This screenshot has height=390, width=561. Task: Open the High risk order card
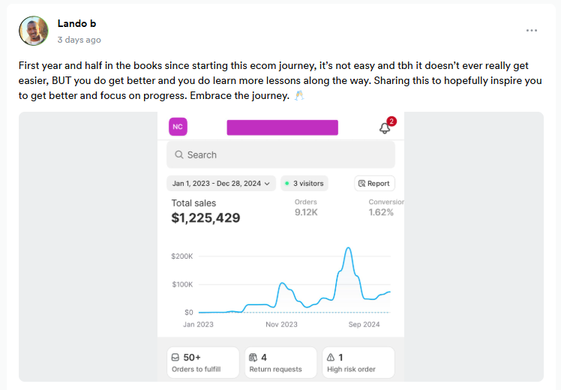click(358, 362)
